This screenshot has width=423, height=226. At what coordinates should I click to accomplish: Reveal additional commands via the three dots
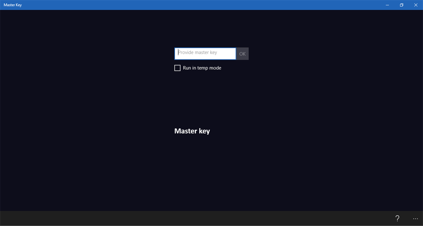(x=415, y=218)
